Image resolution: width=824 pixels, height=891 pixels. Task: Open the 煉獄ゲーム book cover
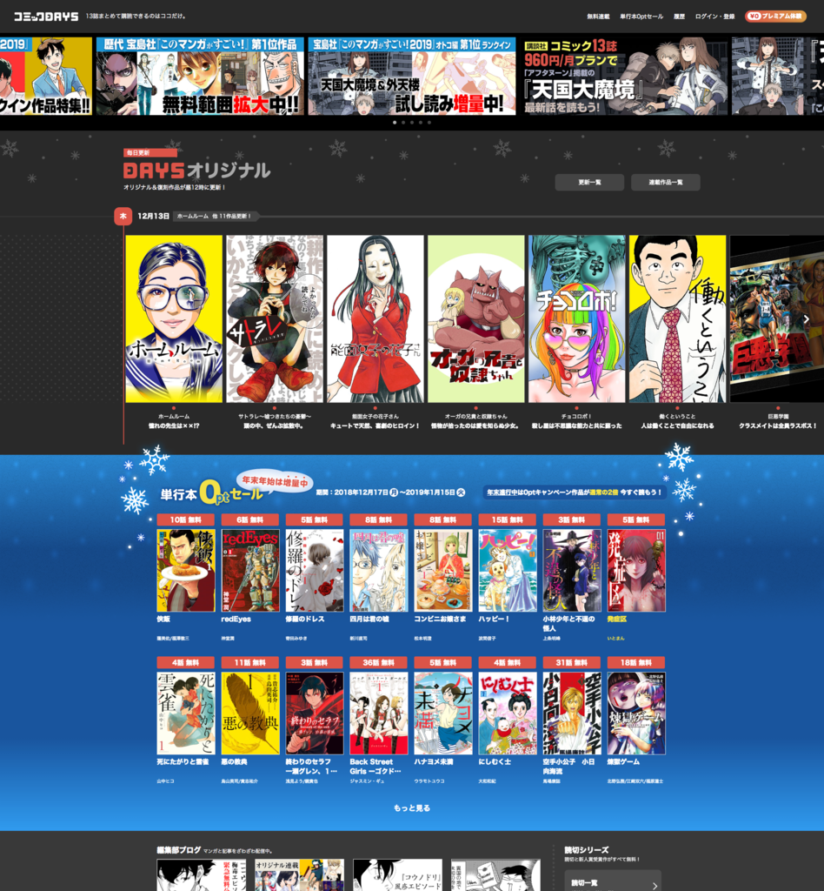636,713
